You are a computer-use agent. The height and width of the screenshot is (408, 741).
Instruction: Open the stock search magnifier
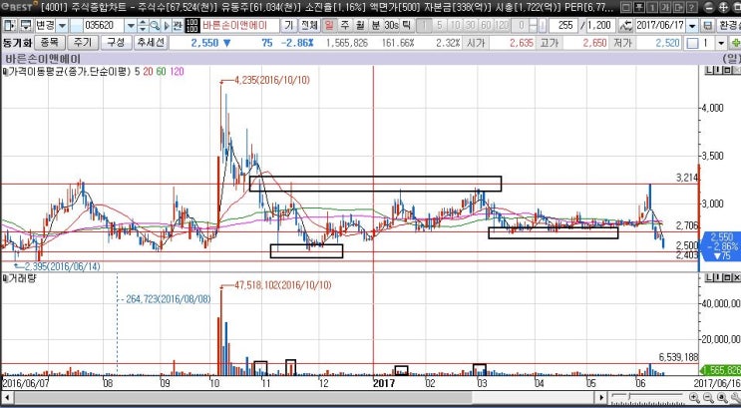tap(155, 25)
